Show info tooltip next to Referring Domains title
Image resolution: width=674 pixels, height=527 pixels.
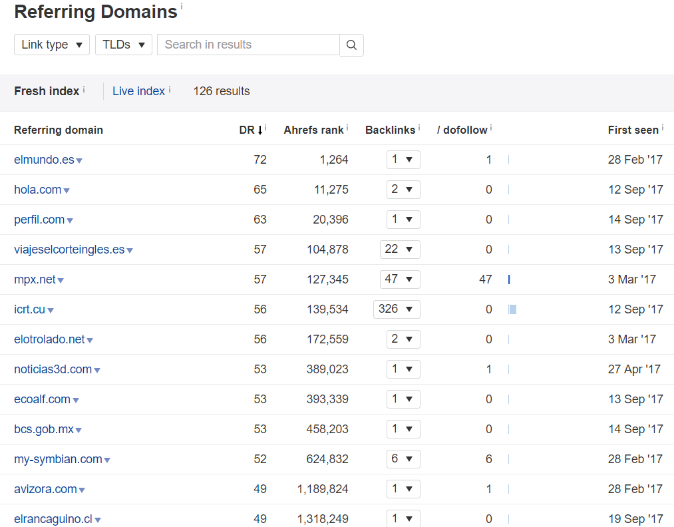(182, 6)
